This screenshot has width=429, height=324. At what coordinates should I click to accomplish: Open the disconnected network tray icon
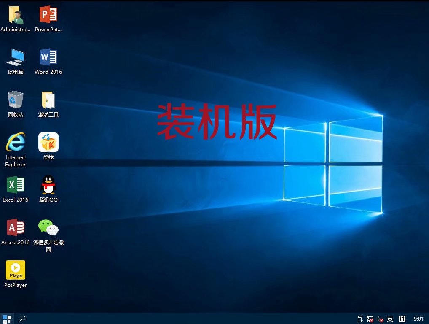point(370,319)
